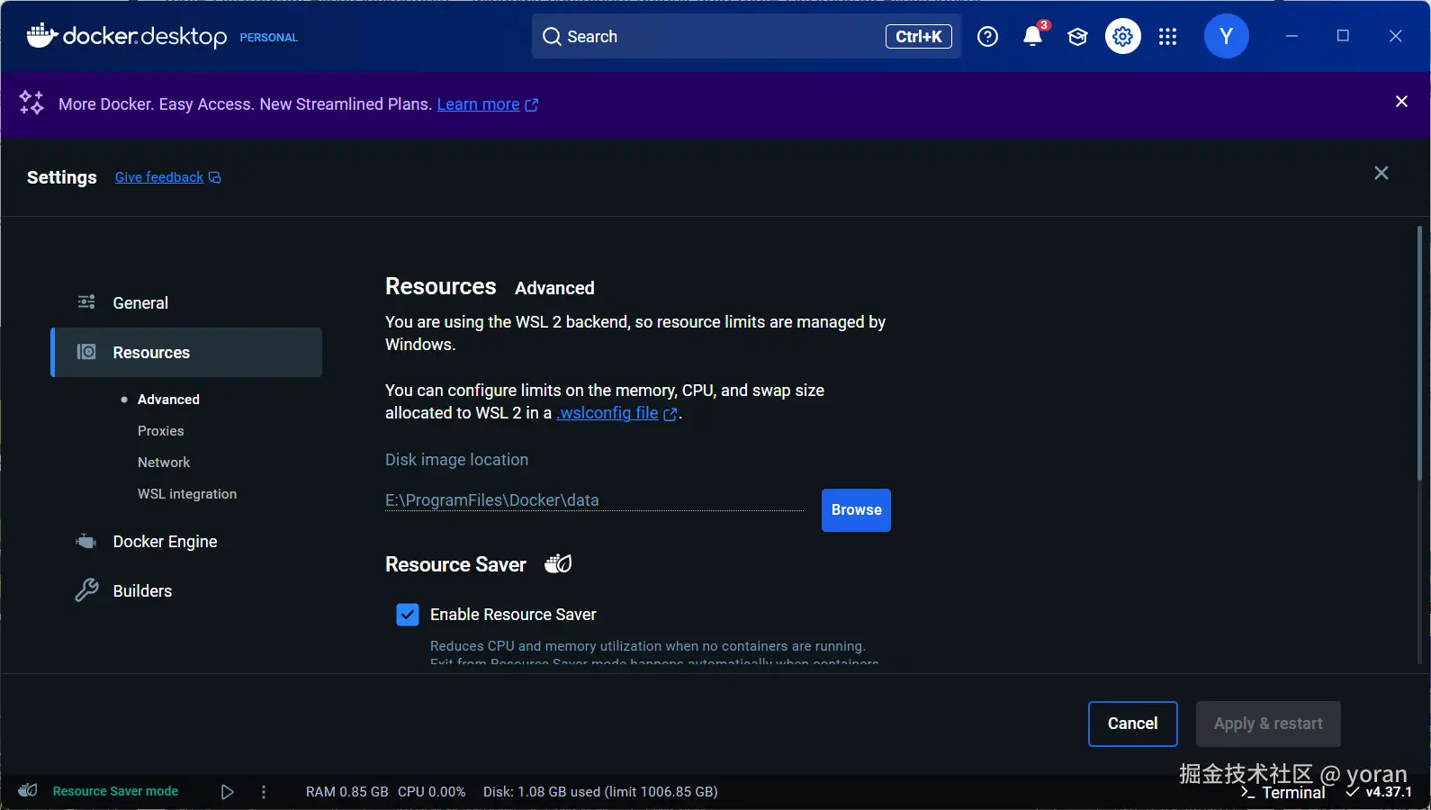
Task: Open the Docker Engine settings section
Action: pos(186,542)
